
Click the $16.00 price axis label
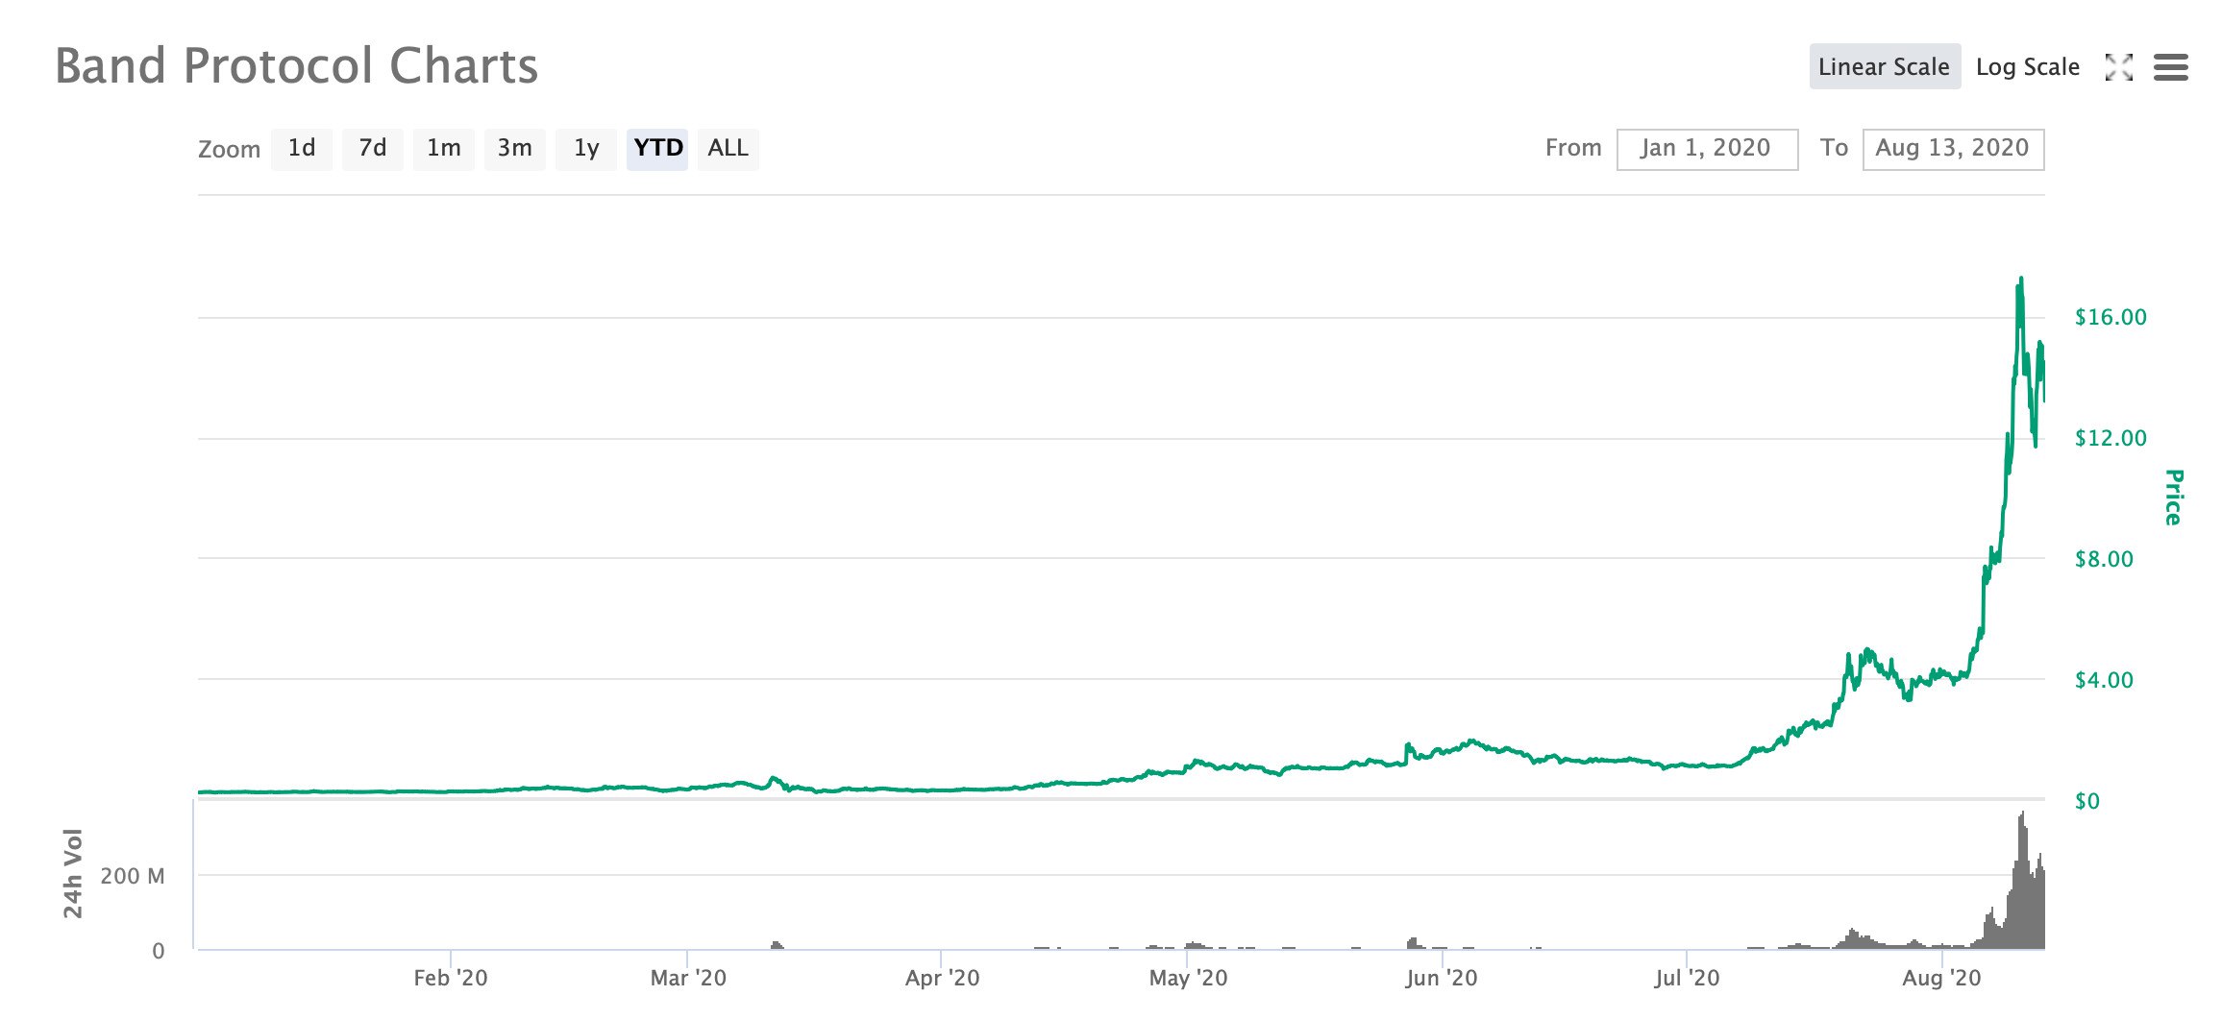click(x=2111, y=318)
